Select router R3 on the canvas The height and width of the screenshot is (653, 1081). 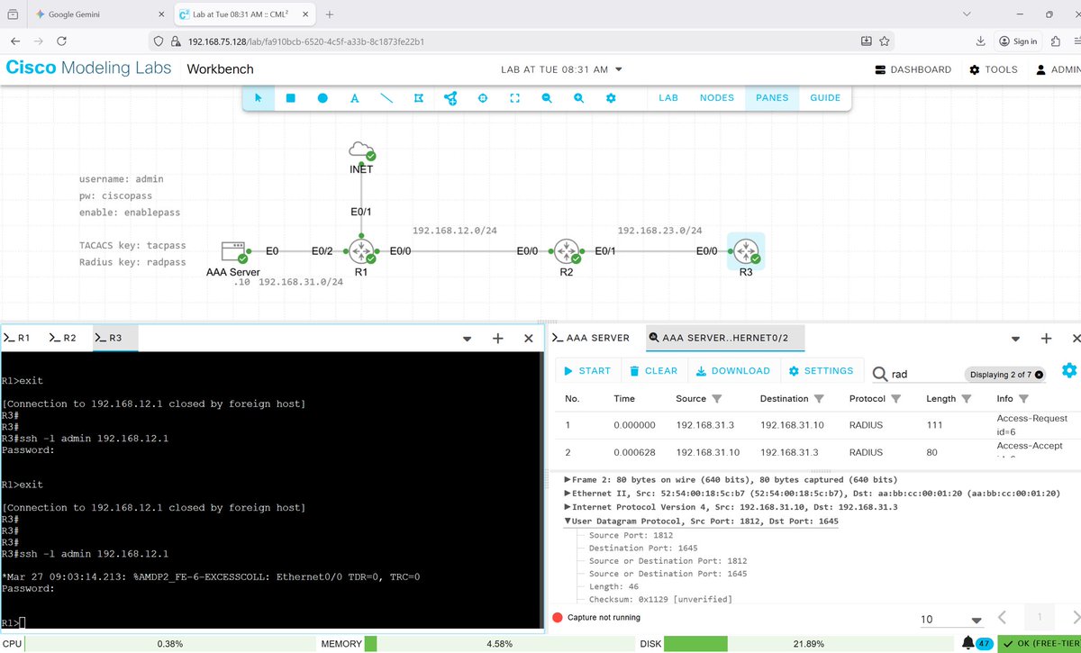[746, 251]
